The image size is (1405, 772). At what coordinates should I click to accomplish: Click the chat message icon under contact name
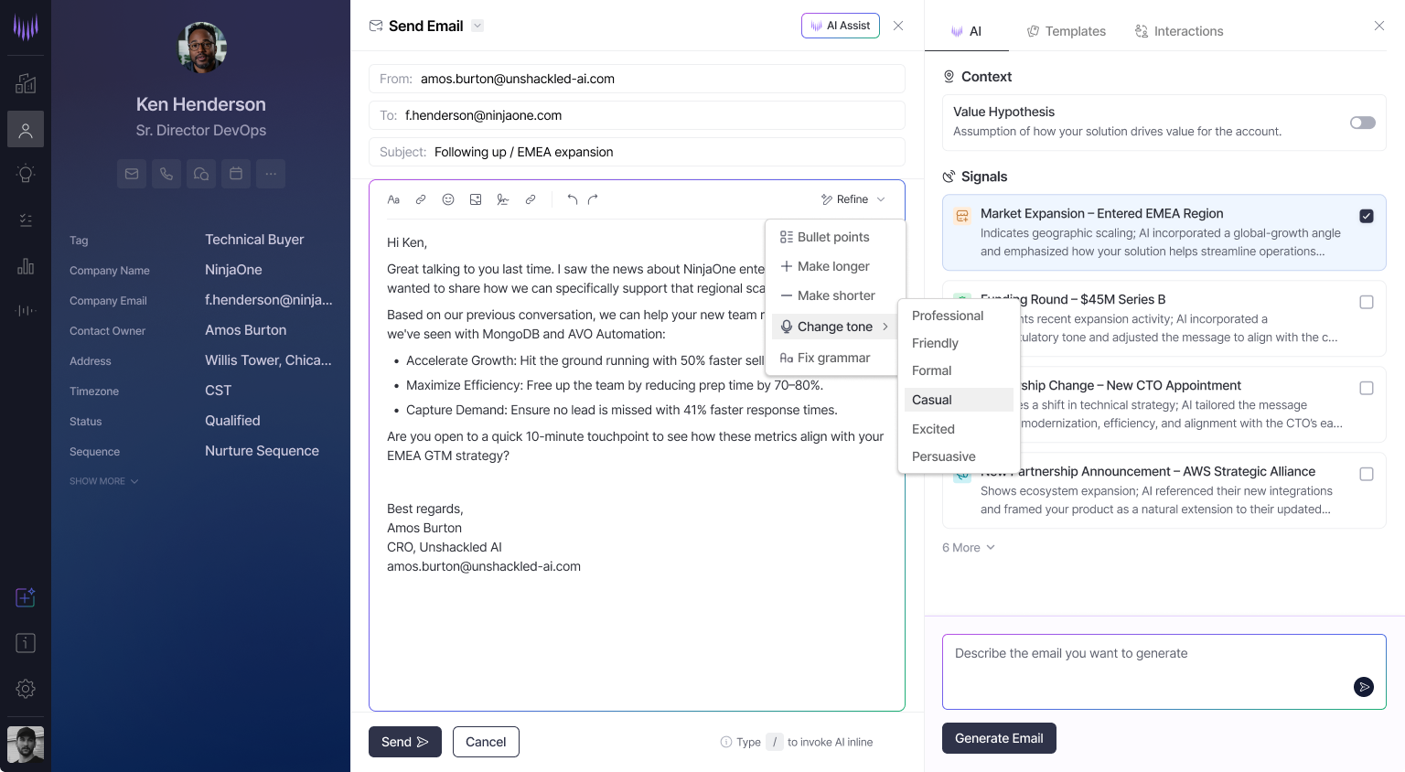point(201,174)
